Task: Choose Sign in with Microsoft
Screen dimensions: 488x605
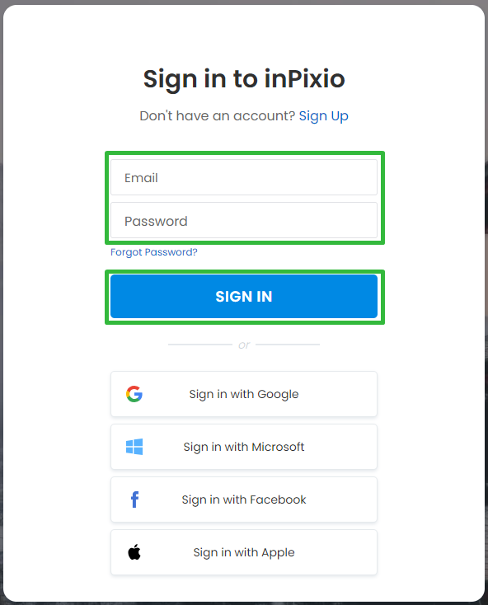Action: (x=244, y=447)
